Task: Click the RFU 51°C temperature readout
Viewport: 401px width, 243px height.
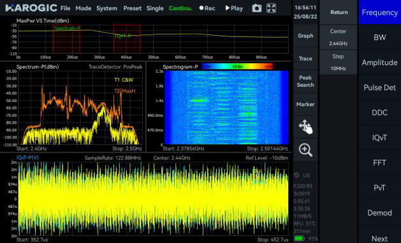Action: pyautogui.click(x=305, y=224)
